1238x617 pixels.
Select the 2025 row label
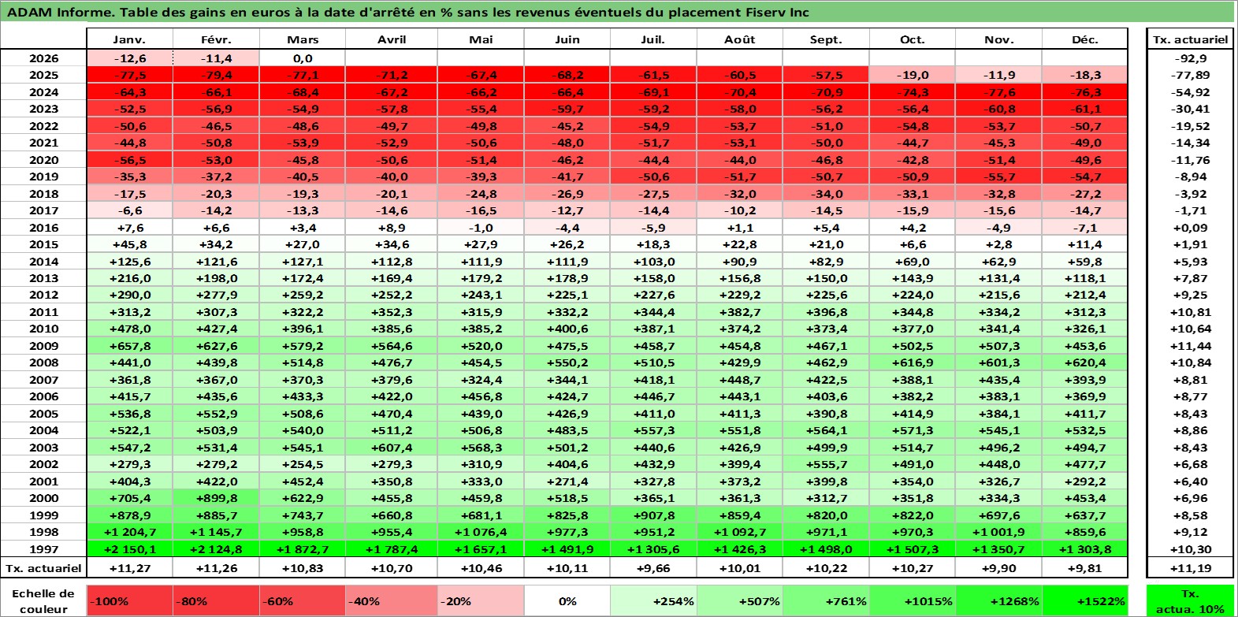43,75
